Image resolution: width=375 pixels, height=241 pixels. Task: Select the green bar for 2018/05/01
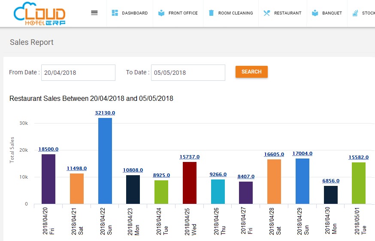tap(359, 183)
